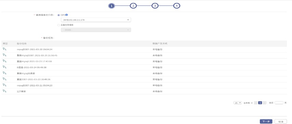Click 本地备份 cell in 12T重删 row
This screenshot has width=292, height=124.
[x=157, y=91]
